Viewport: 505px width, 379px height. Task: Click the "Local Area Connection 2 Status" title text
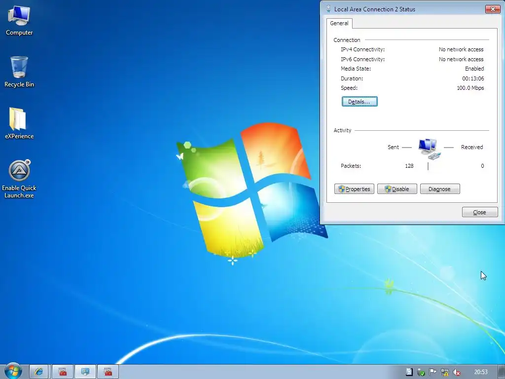coord(375,9)
